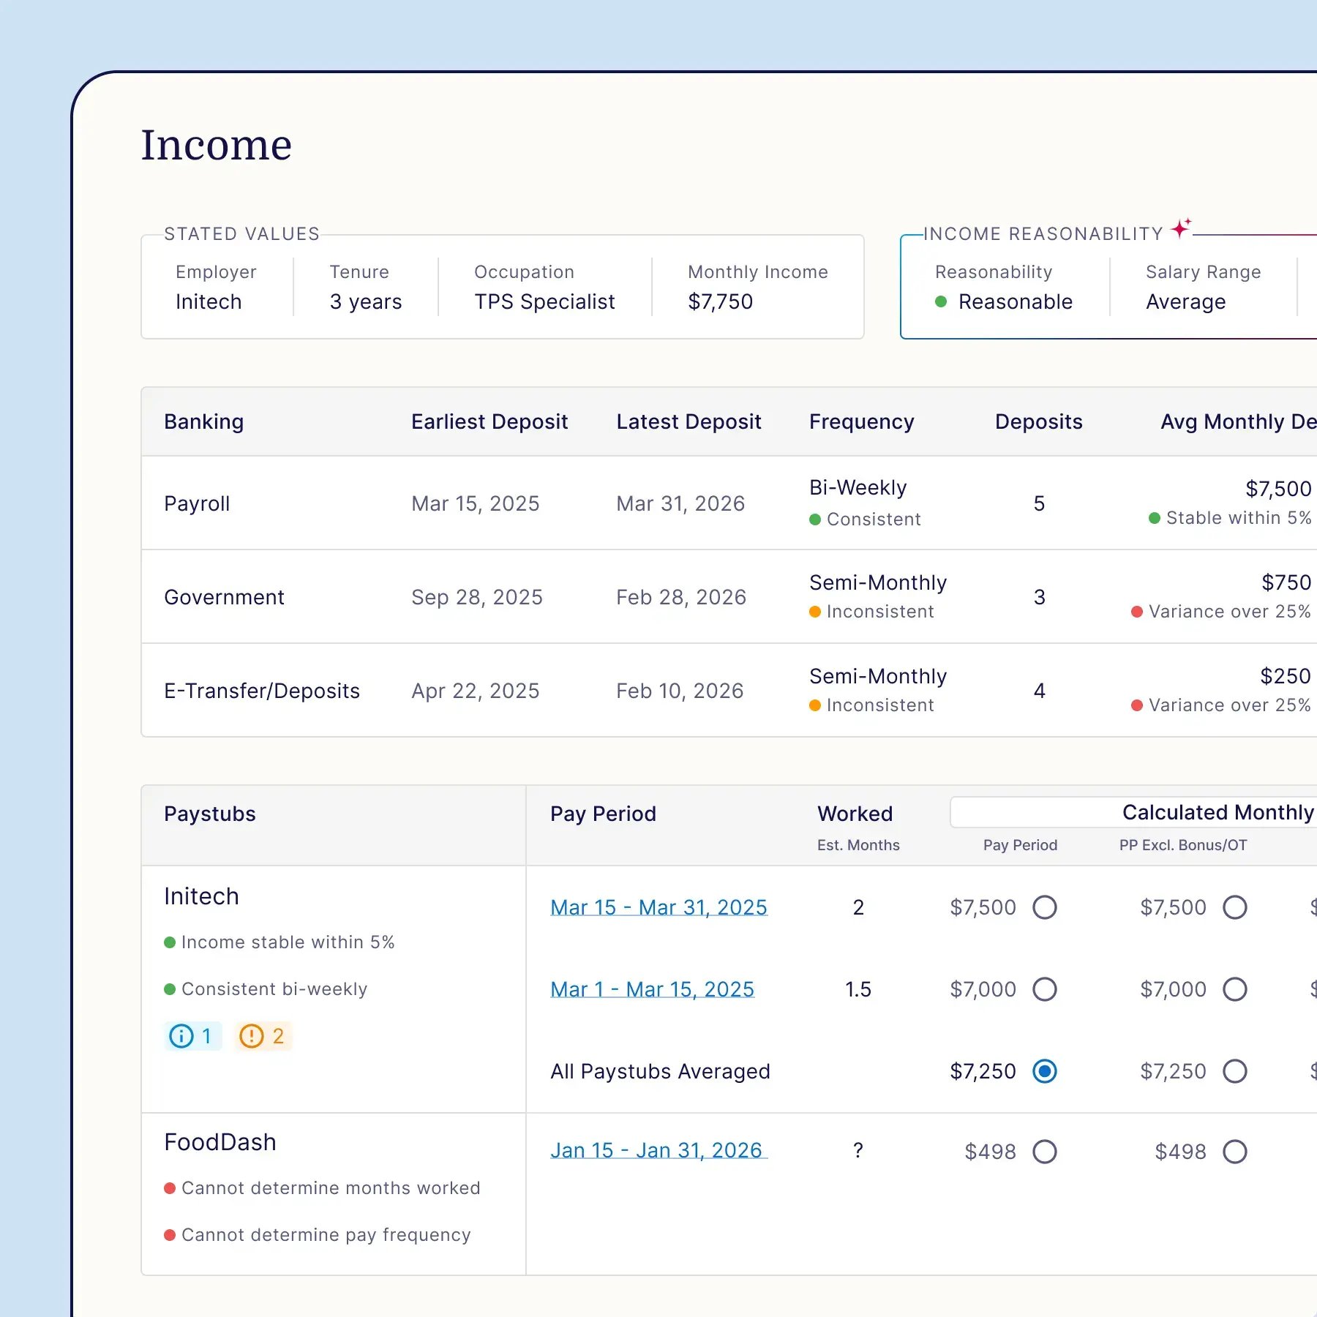Select the $498 pay period radio for FoodDash

click(1046, 1151)
